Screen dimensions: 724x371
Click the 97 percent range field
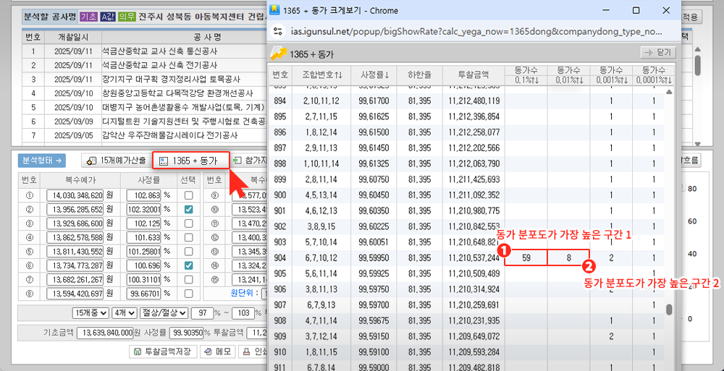point(201,313)
